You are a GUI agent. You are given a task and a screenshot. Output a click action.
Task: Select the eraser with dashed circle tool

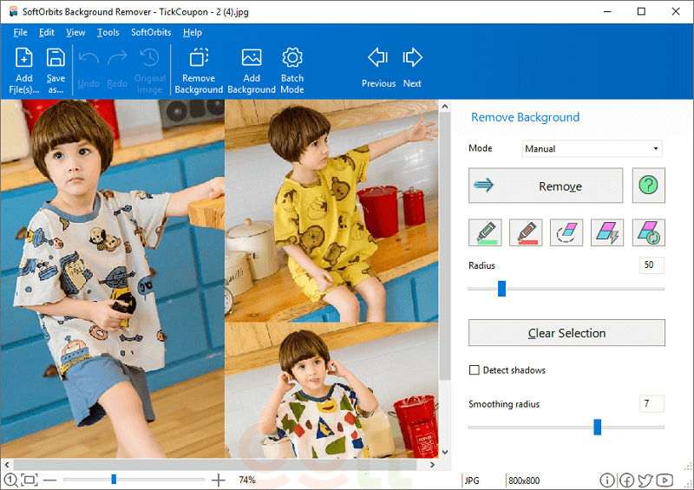pyautogui.click(x=566, y=232)
